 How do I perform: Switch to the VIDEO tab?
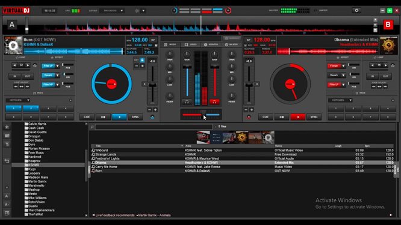point(190,44)
